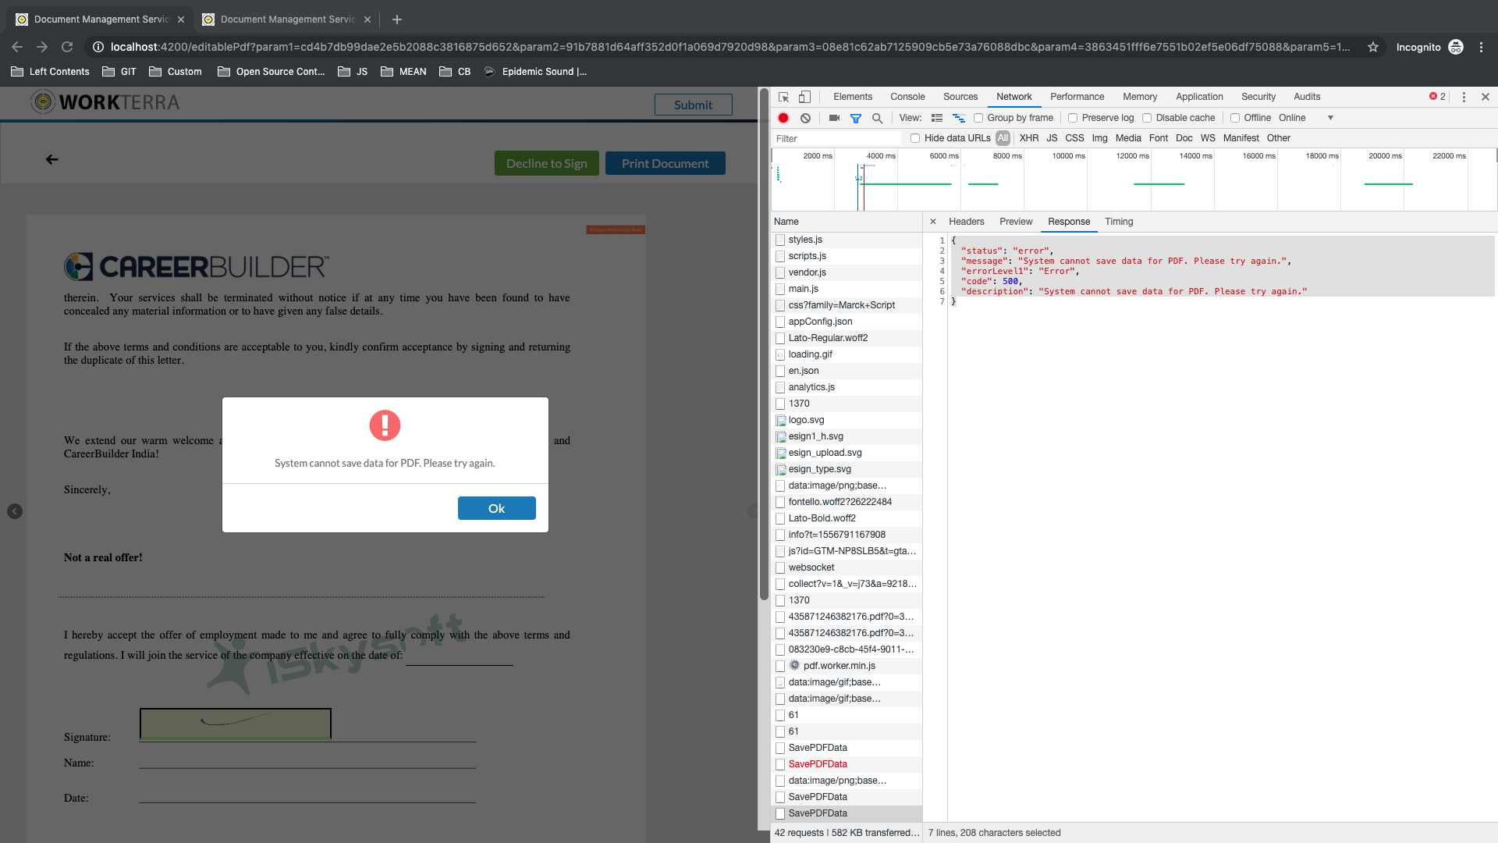The image size is (1498, 843).
Task: Click the browser back arrow
Action: click(17, 47)
